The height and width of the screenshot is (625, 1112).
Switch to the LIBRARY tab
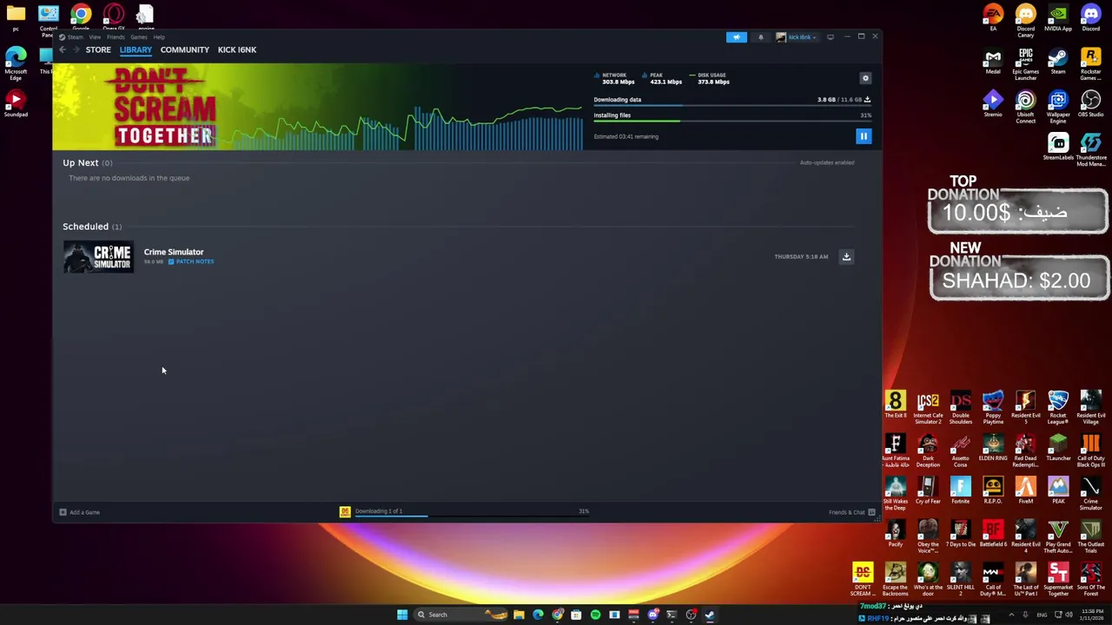(x=136, y=49)
